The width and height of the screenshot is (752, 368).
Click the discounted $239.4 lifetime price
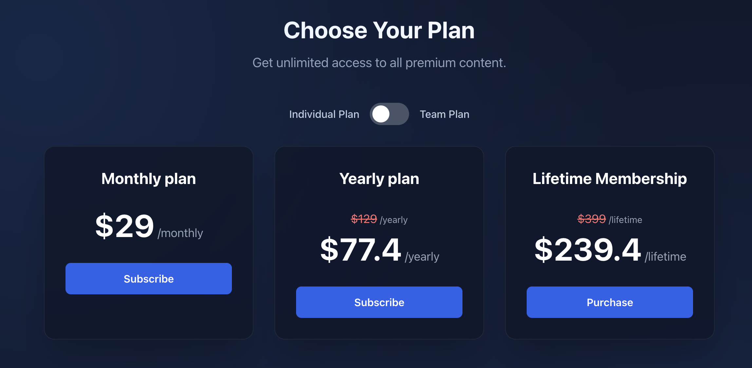point(588,250)
